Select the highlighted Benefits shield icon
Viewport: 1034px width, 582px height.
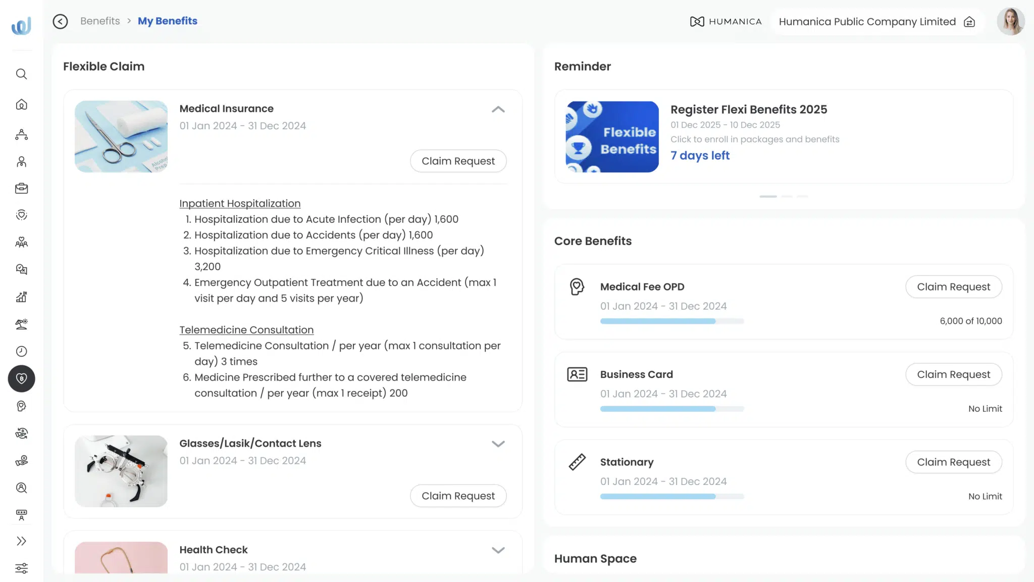click(21, 379)
